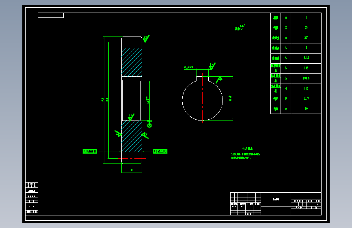The image size is (352, 228).
Task: Select the left geometric tolerance frame
Action: [90, 151]
